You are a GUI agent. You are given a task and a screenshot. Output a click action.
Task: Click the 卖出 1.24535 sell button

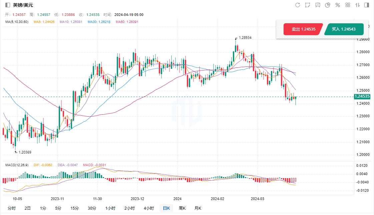coord(303,29)
